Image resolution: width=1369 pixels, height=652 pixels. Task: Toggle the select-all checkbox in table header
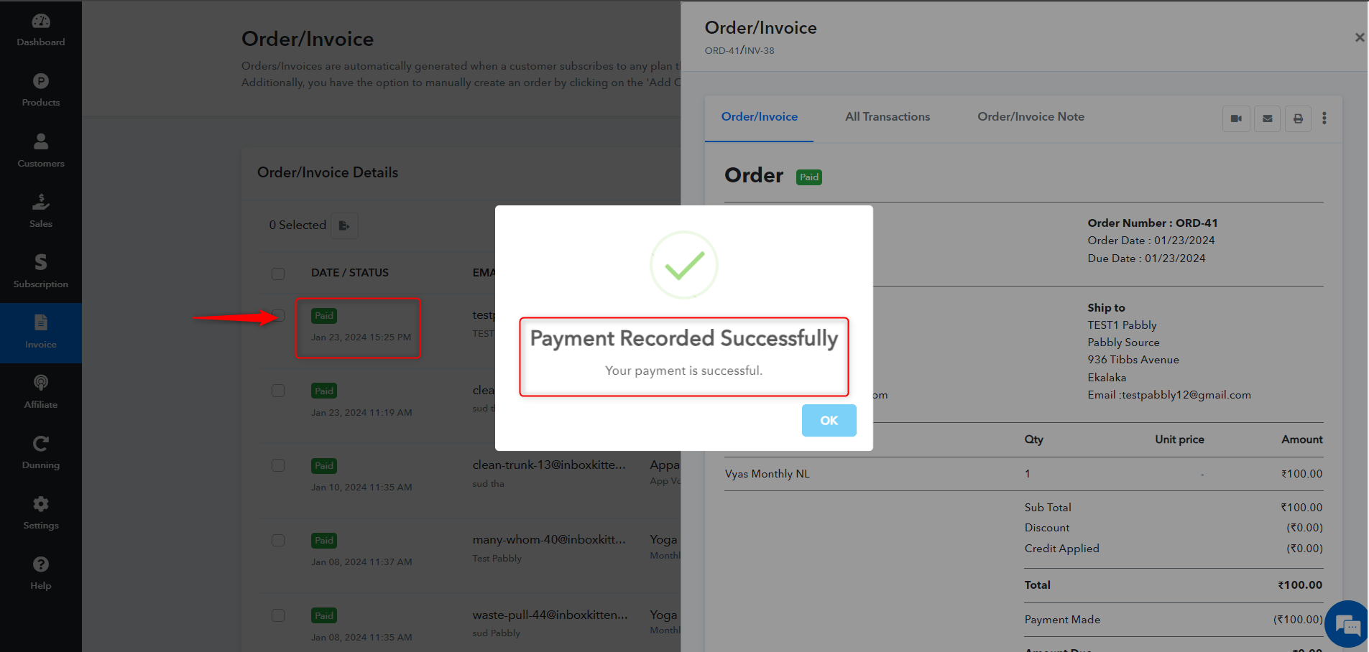pyautogui.click(x=278, y=274)
